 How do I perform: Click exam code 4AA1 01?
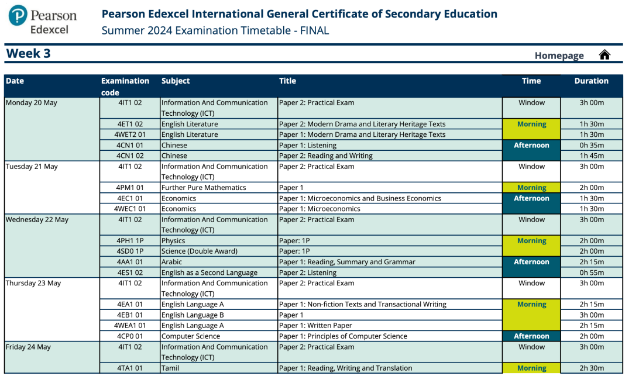tap(130, 262)
